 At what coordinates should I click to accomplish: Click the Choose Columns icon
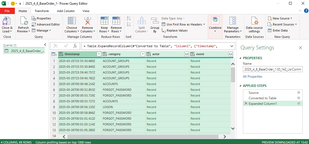(x=72, y=21)
